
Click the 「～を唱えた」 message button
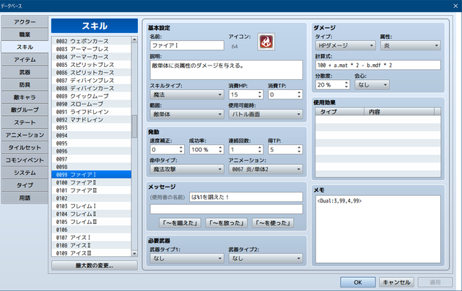(x=180, y=223)
